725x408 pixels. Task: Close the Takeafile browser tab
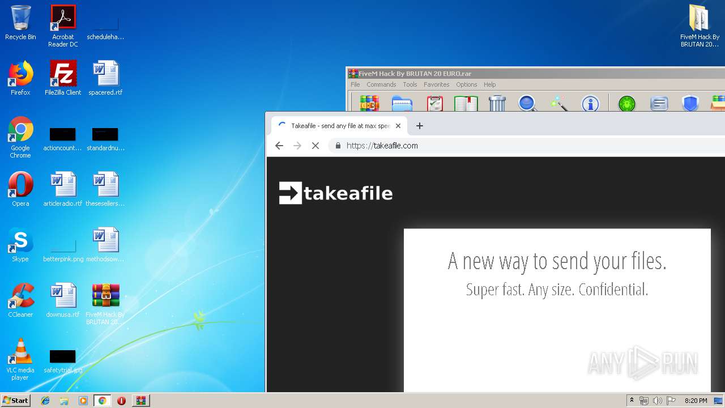point(398,126)
